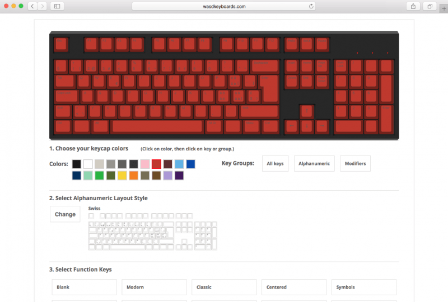Pick the navy blue keycap color
The height and width of the screenshot is (302, 448).
pos(76,175)
